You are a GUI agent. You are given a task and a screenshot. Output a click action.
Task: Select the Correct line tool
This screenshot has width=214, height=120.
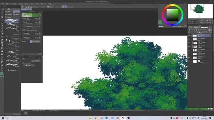point(2,71)
